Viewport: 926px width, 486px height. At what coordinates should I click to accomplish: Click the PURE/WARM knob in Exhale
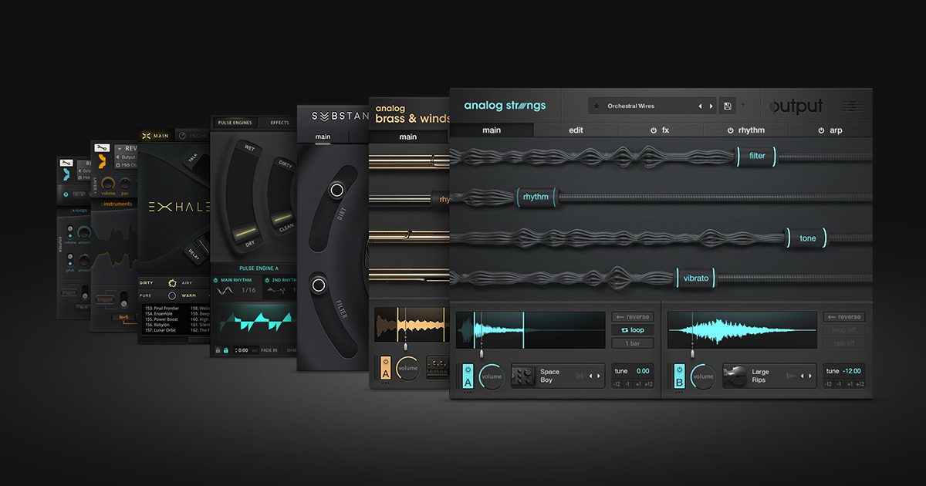172,295
